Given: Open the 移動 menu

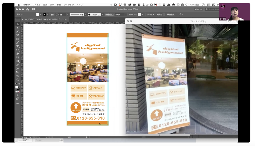Looking at the screenshot, I should coord(59,5).
